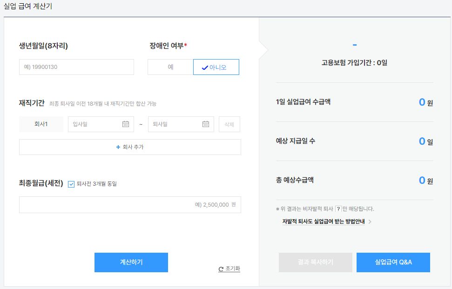Click the 삭제 delete button
Viewport: 452px width, 289px height.
point(229,124)
